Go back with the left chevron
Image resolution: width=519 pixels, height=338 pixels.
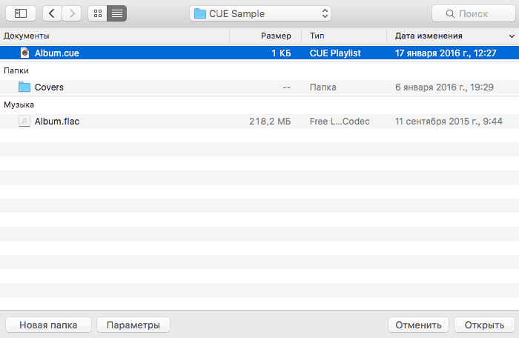52,13
